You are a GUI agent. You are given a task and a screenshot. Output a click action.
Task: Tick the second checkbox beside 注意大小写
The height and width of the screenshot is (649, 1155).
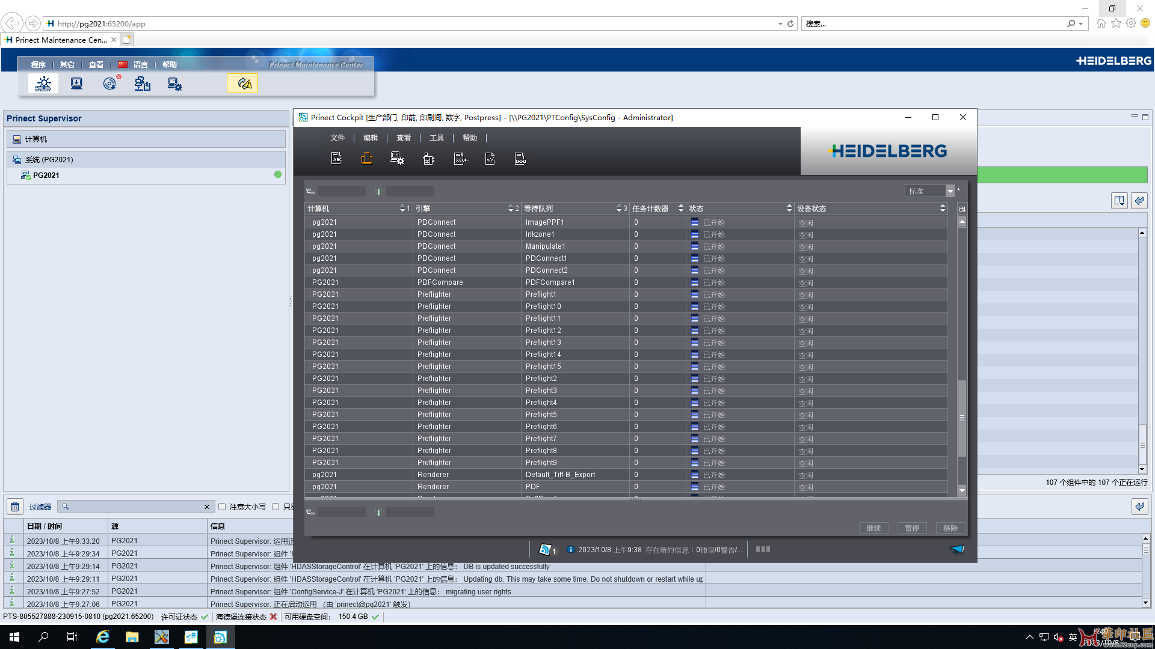[276, 507]
